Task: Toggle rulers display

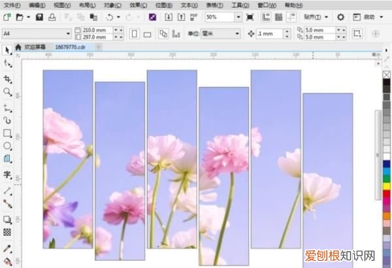Action: tap(266, 17)
